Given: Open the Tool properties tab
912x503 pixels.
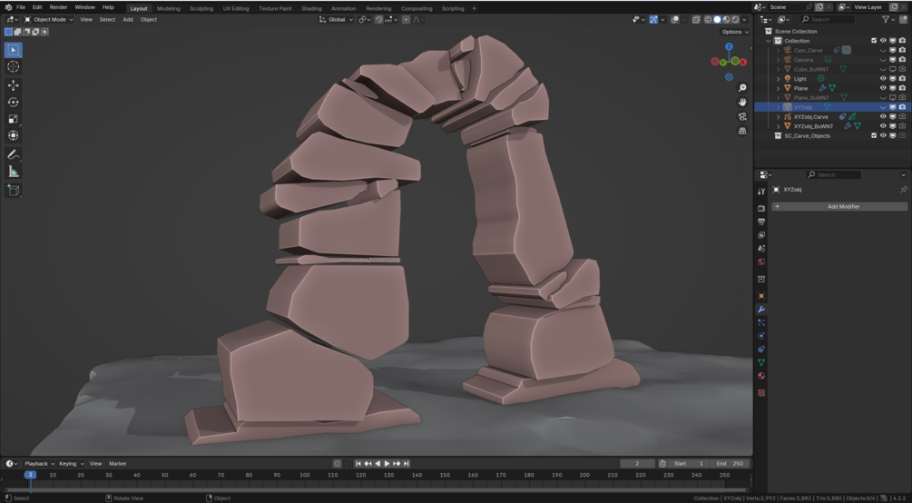Looking at the screenshot, I should [761, 191].
